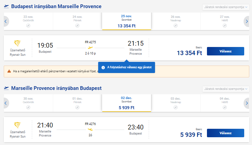
Task: Click the no-flight icon under 23 nov.
Action: coord(28,25)
